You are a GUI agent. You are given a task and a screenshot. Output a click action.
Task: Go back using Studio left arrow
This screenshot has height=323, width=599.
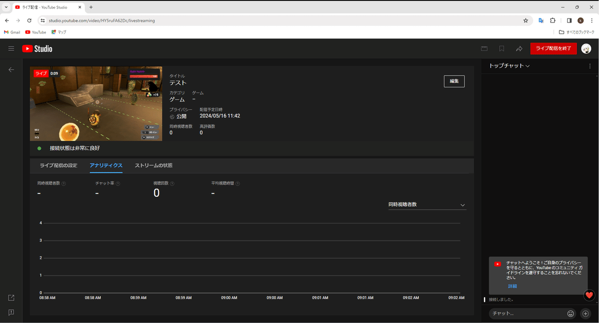pos(11,70)
